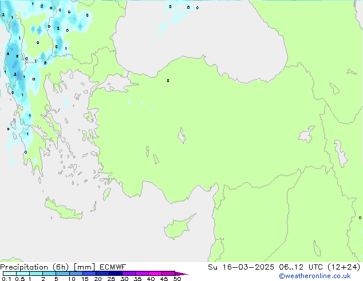The image size is (363, 281).
Task: Click the 0.5–1 mm legend color box
Action: point(23,274)
